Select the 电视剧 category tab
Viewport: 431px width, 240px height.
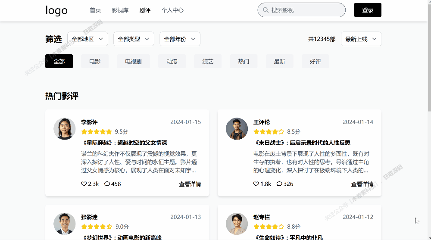click(133, 61)
